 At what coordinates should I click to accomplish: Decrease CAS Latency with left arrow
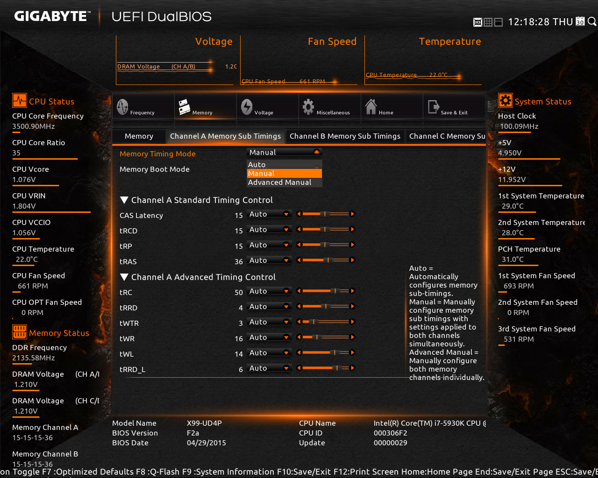pos(299,214)
